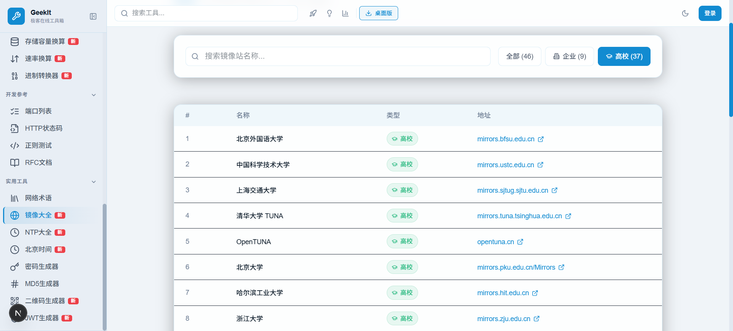Open mirrors.zju.edu.cn link
Viewport: 733px width, 331px height.
click(x=509, y=319)
